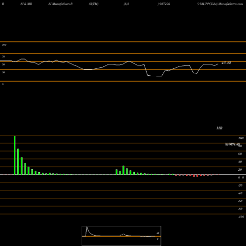Screen dimensions: 246x246
Task: Click the 60 label on the MR axis
Action: [240, 154]
